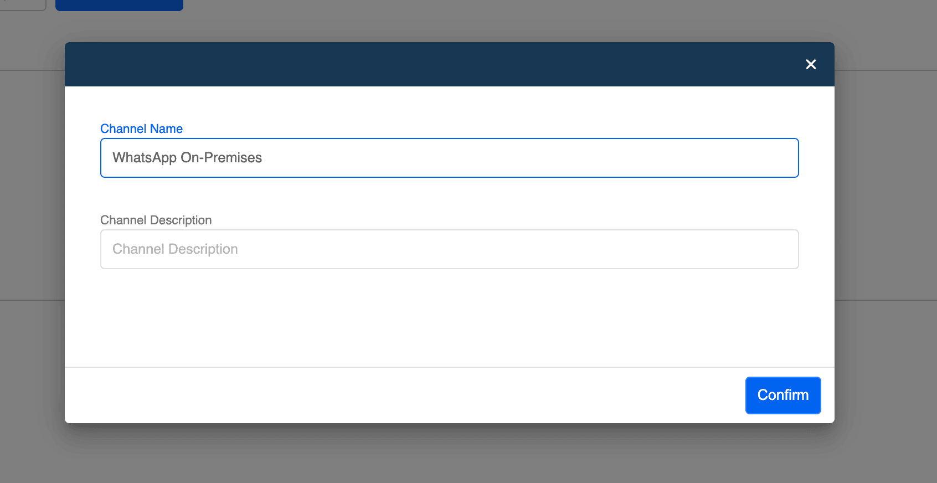Close the dialog using the X icon
Image resolution: width=937 pixels, height=483 pixels.
click(x=811, y=64)
